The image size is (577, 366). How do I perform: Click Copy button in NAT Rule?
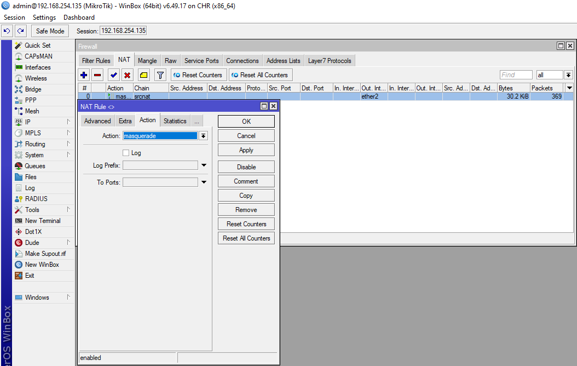point(246,196)
